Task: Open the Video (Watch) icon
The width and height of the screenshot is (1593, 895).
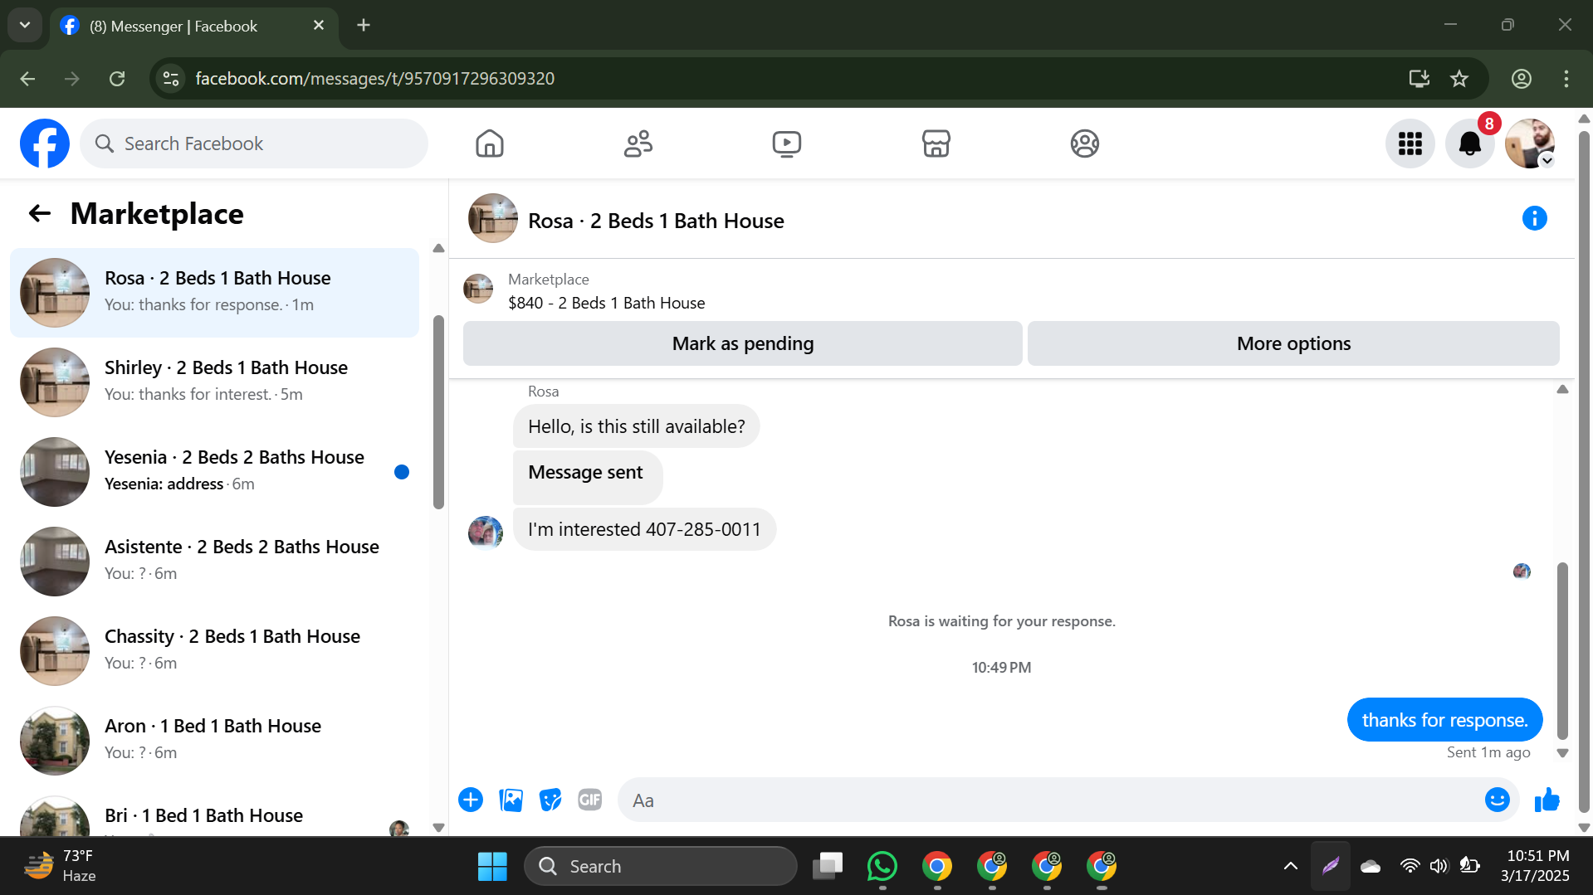Action: coord(787,143)
